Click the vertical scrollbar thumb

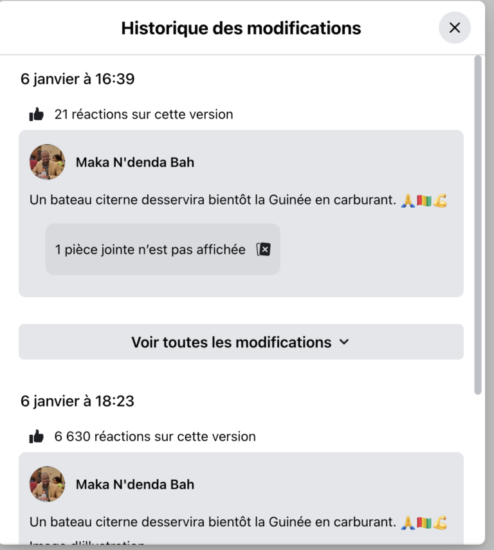(478, 225)
